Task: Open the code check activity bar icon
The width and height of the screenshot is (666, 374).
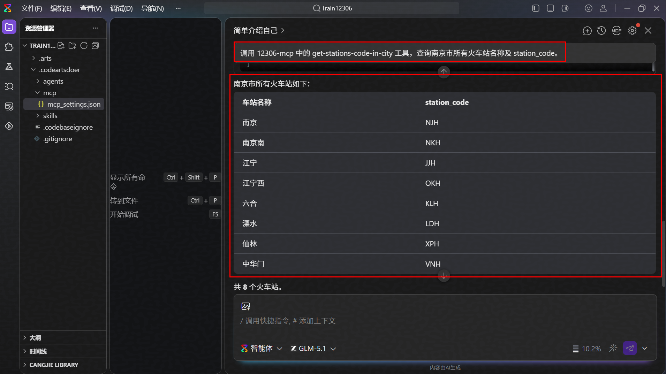Action: point(9,106)
